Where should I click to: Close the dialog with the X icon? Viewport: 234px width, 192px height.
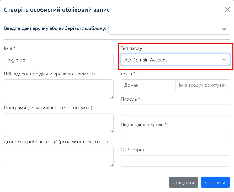pos(227,10)
